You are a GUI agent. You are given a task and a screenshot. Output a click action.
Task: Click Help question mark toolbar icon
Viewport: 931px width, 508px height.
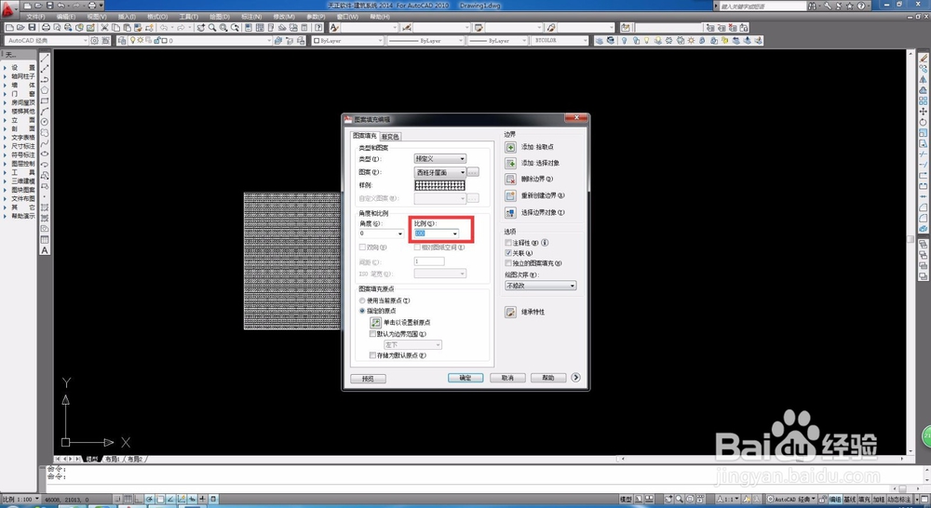point(318,27)
